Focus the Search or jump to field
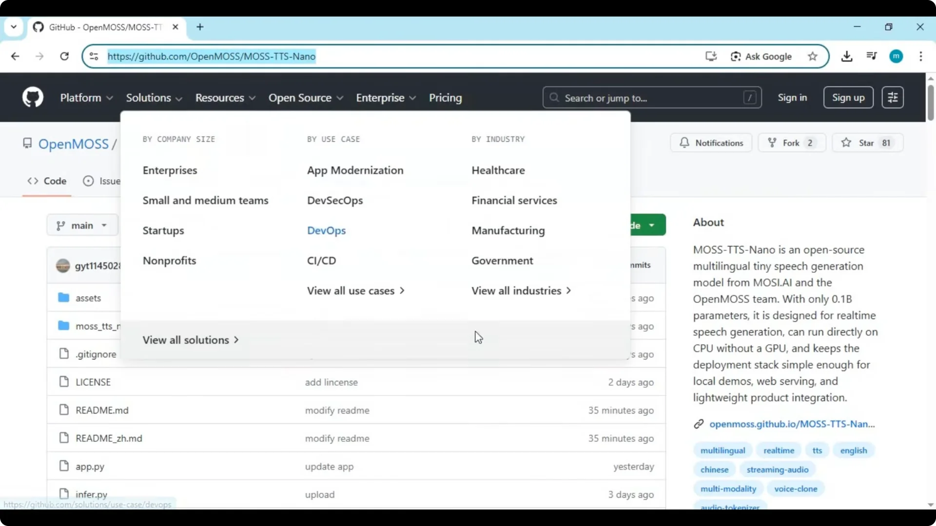Screen dimensions: 936x526 click(652, 97)
